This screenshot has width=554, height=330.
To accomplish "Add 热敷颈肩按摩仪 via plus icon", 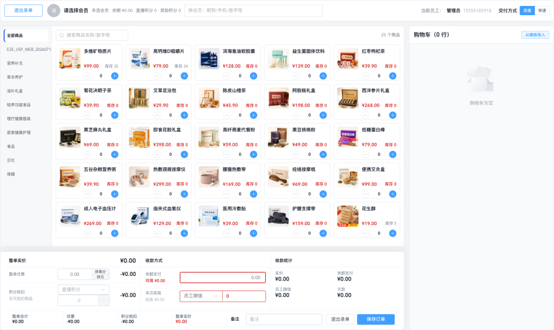I will 184,194.
